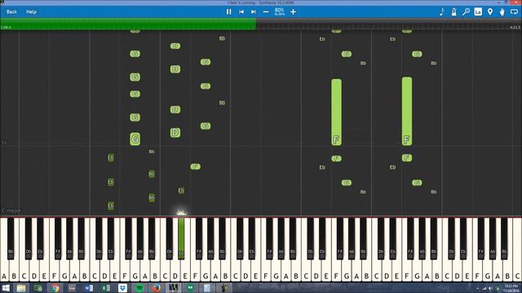Open Microsoft Excel from the taskbar
The width and height of the screenshot is (522, 293).
[x=106, y=288]
